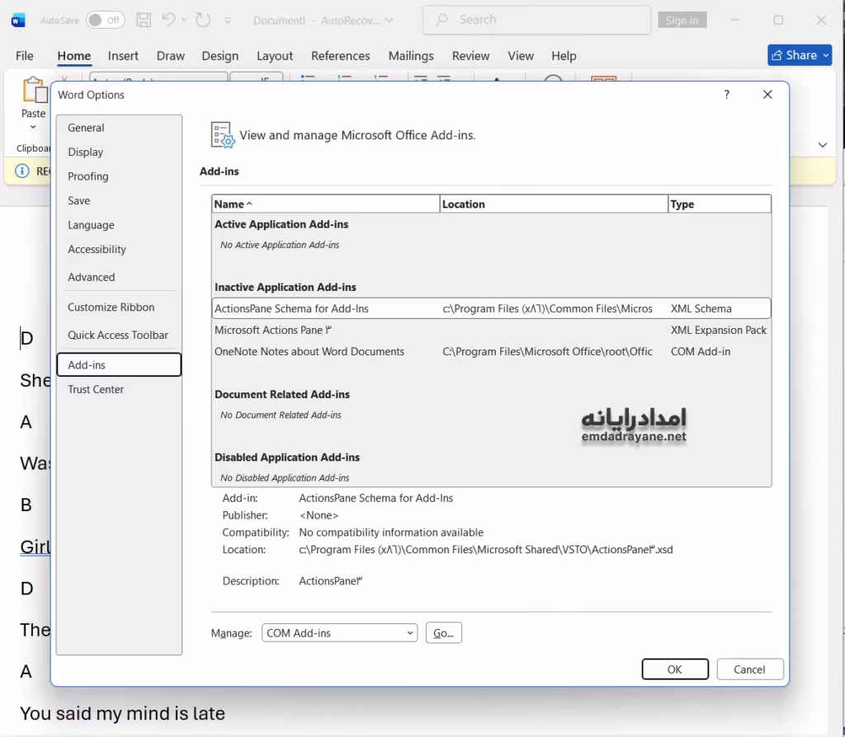Screen dimensions: 845x737
Task: Toggle the AutoSave switch
Action: (105, 20)
